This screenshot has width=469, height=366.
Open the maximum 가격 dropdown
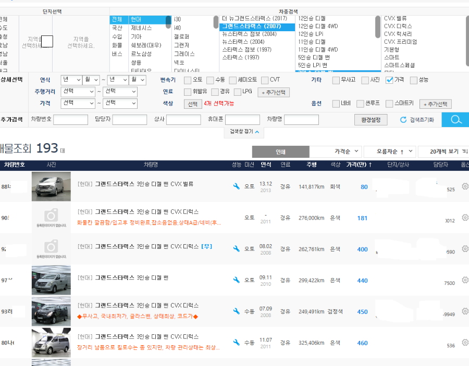point(120,104)
